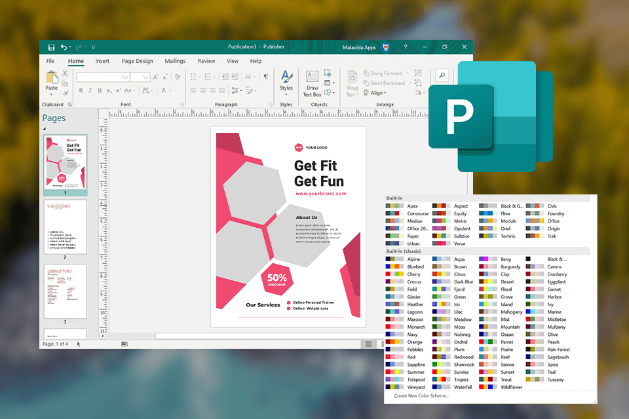629x419 pixels.
Task: Toggle superscript formatting
Action: 118,90
